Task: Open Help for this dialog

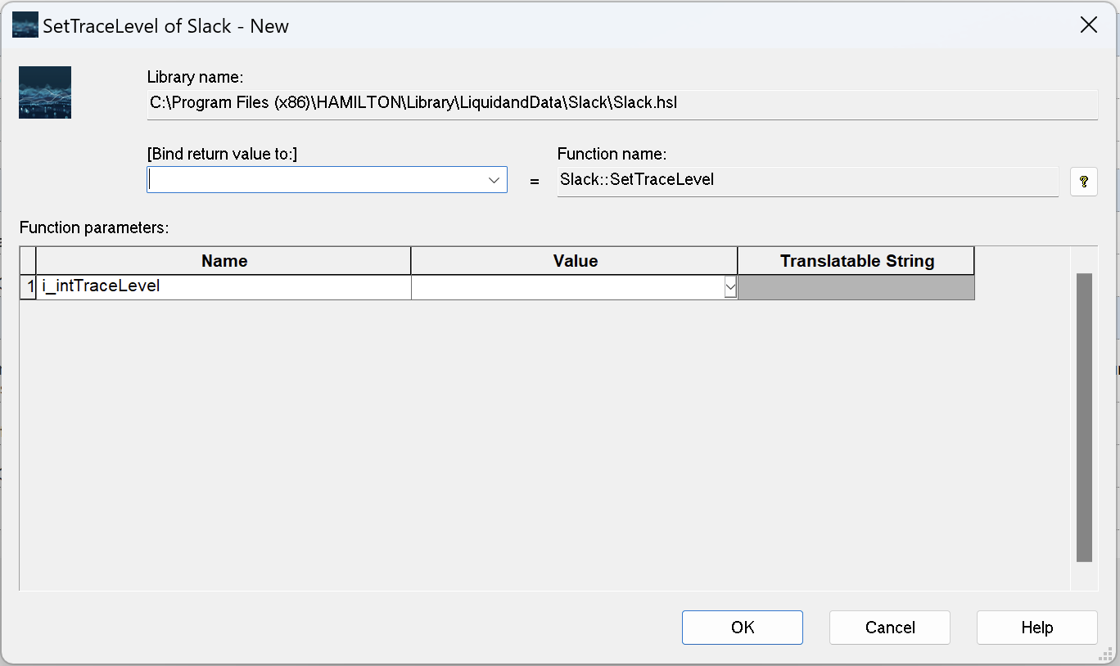Action: (1036, 628)
